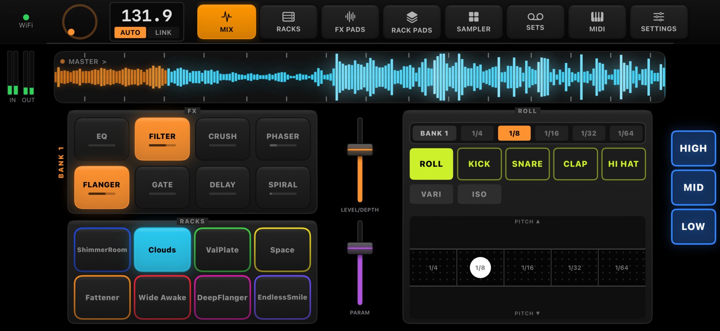Tap the 1/8 white circle in pitch pad
720x331 pixels.
click(480, 268)
